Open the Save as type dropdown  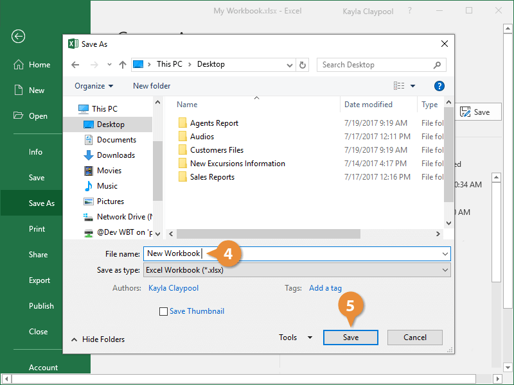click(445, 269)
